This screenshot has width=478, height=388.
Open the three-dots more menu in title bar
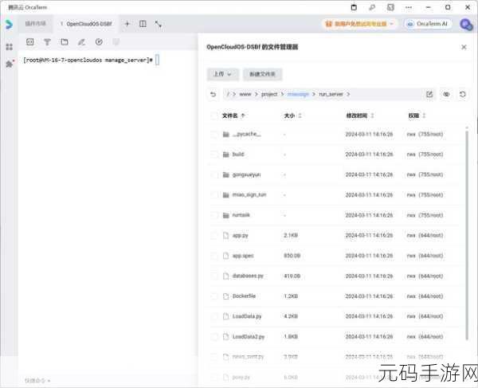[x=409, y=7]
